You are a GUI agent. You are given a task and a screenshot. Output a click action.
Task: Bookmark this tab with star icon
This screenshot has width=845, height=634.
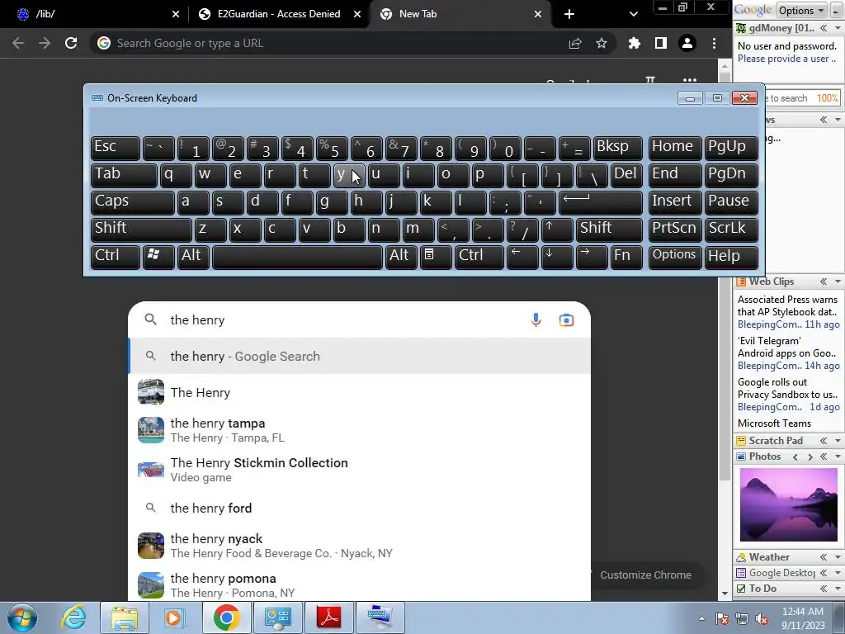602,43
